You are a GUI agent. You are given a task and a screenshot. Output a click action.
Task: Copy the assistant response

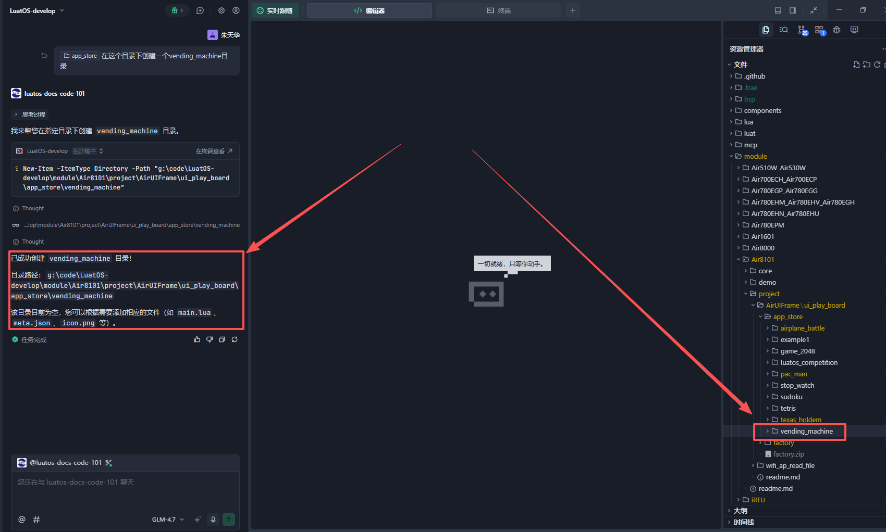pyautogui.click(x=222, y=339)
